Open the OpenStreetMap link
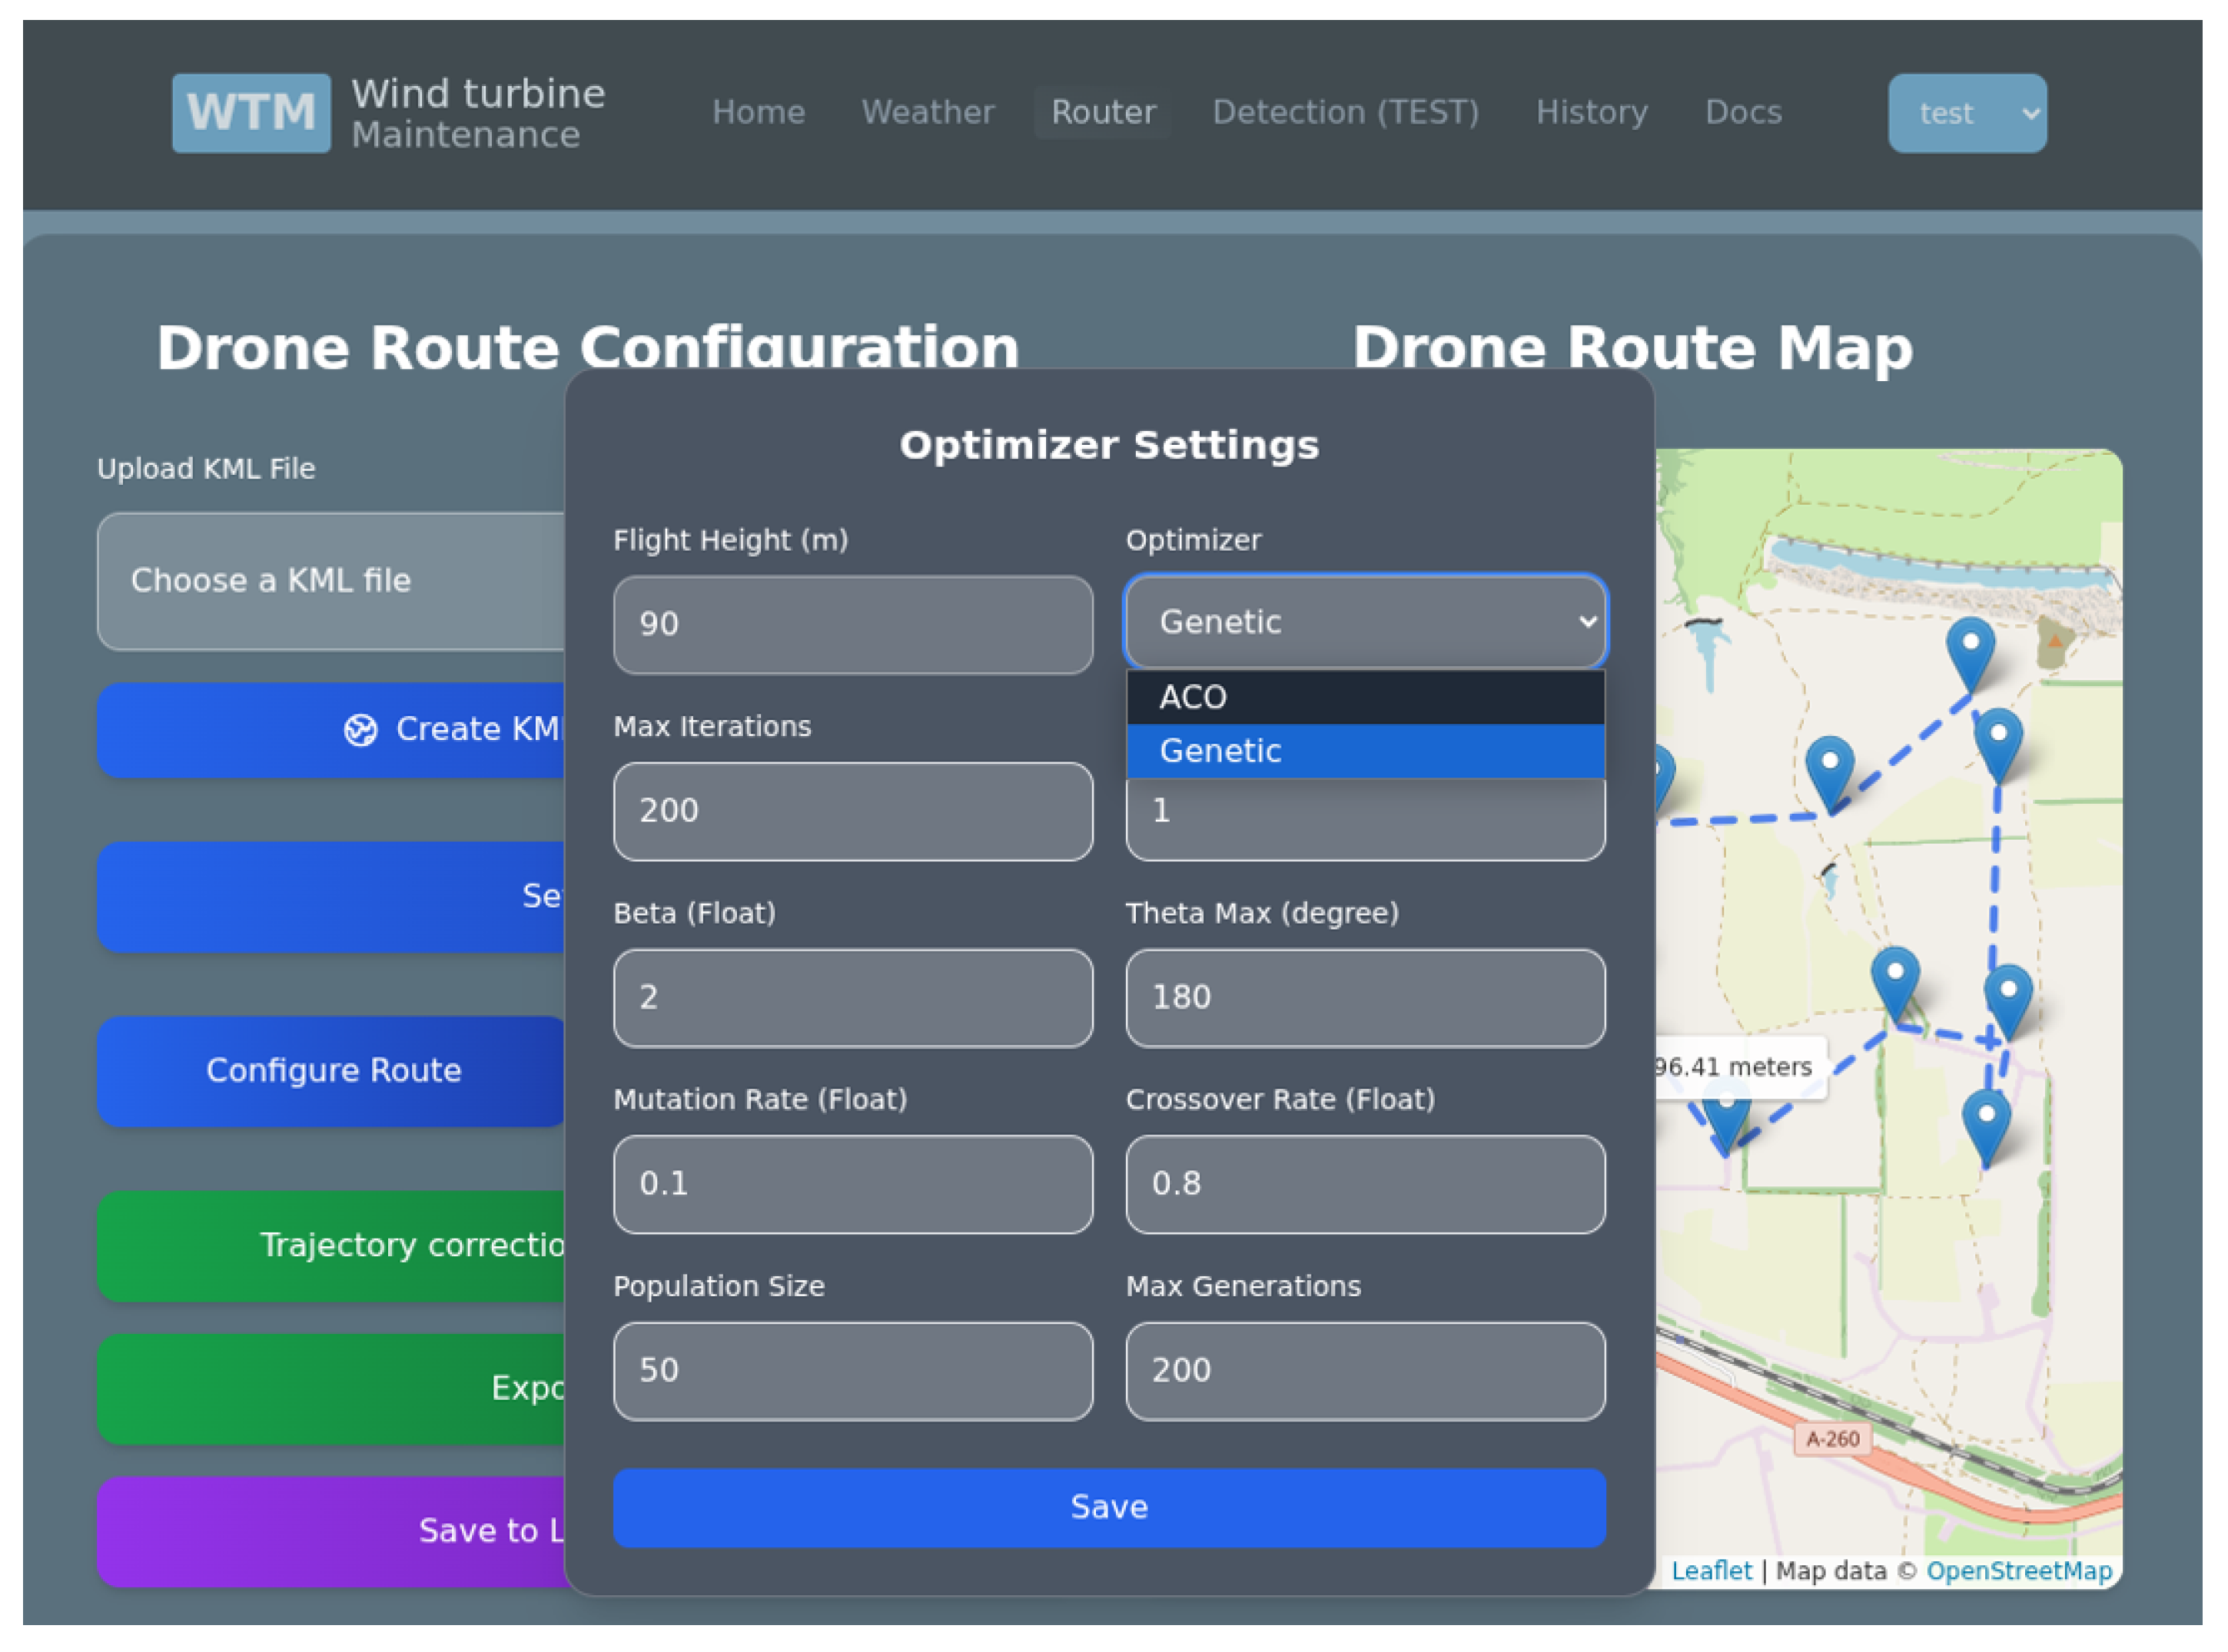Image resolution: width=2228 pixels, height=1652 pixels. coord(2021,1572)
